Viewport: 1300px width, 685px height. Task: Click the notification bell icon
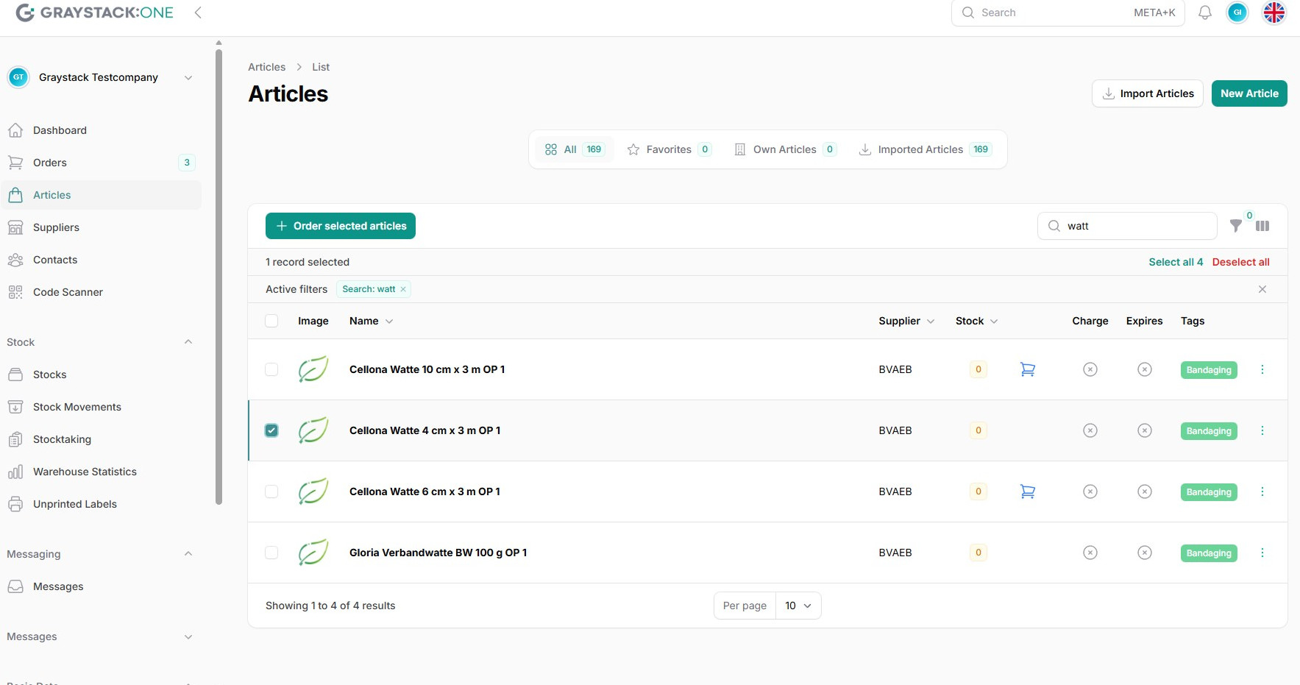[1205, 13]
